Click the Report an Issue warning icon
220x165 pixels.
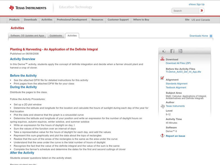162,136
